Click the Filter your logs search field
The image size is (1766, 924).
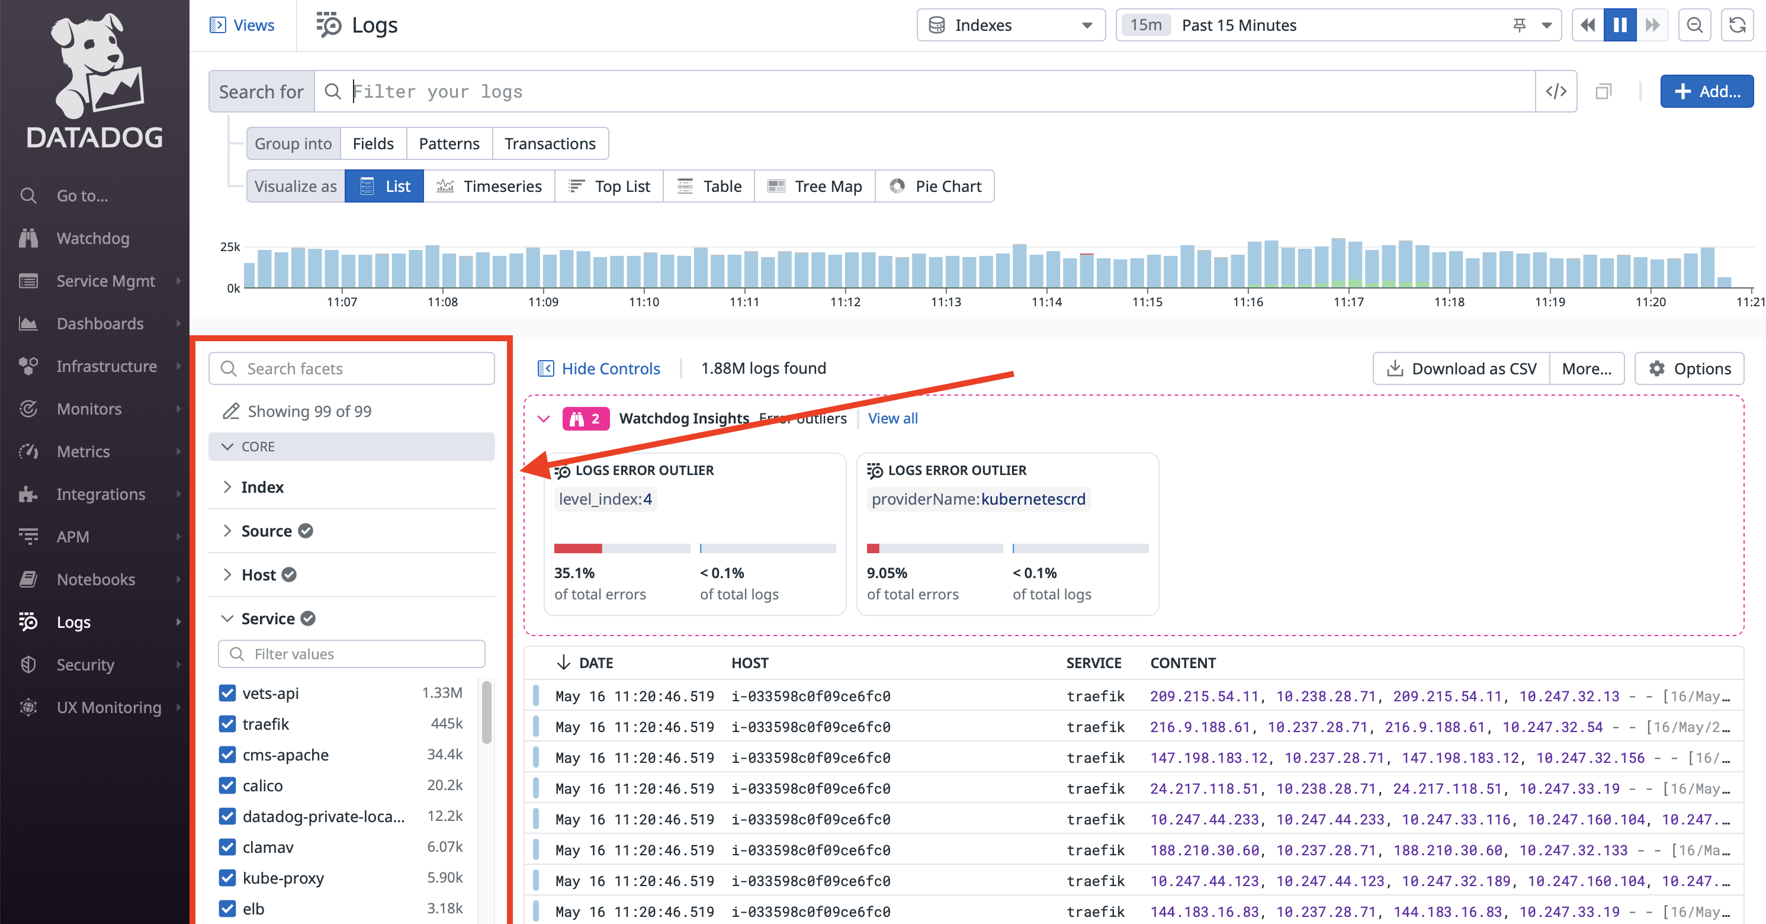[x=925, y=91]
